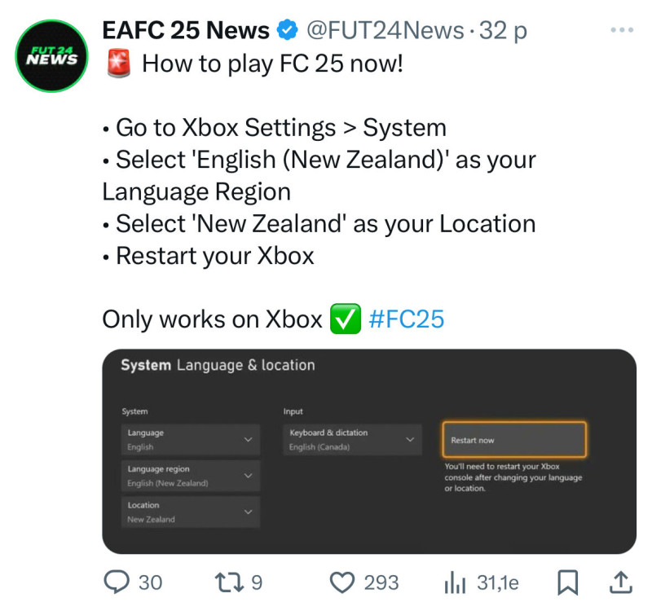Image resolution: width=652 pixels, height=611 pixels.
Task: Bookmark this post
Action: [567, 582]
